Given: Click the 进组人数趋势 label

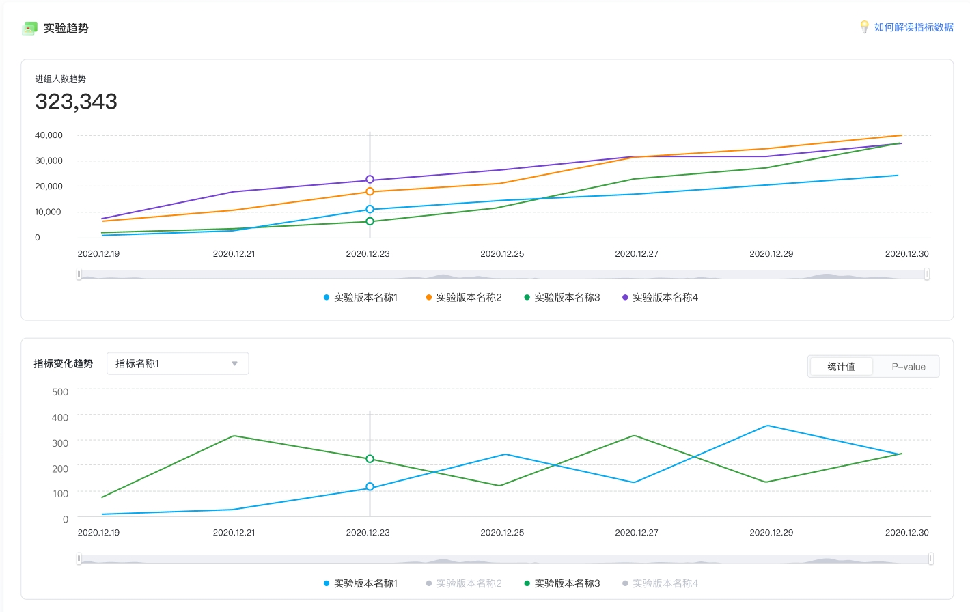Looking at the screenshot, I should coord(61,79).
